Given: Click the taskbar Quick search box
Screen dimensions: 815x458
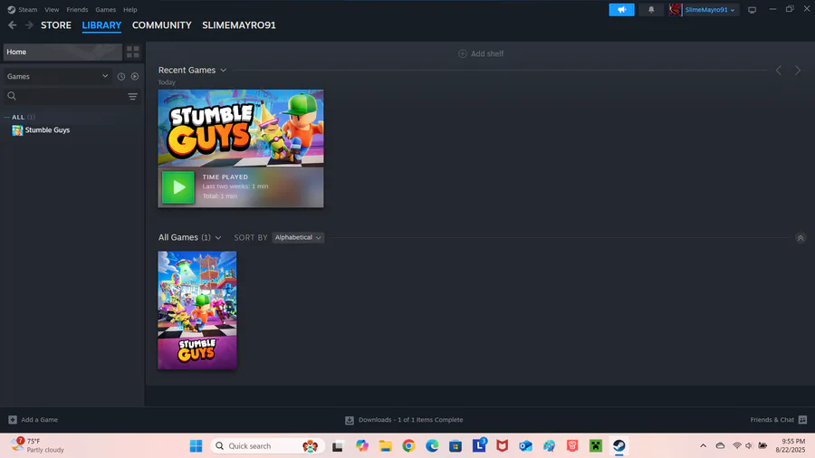Looking at the screenshot, I should (x=267, y=445).
